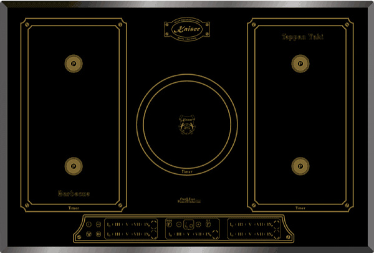Tap the Teppan Yaki lower P marker
Image resolution: width=374 pixels, height=253 pixels.
298,165
